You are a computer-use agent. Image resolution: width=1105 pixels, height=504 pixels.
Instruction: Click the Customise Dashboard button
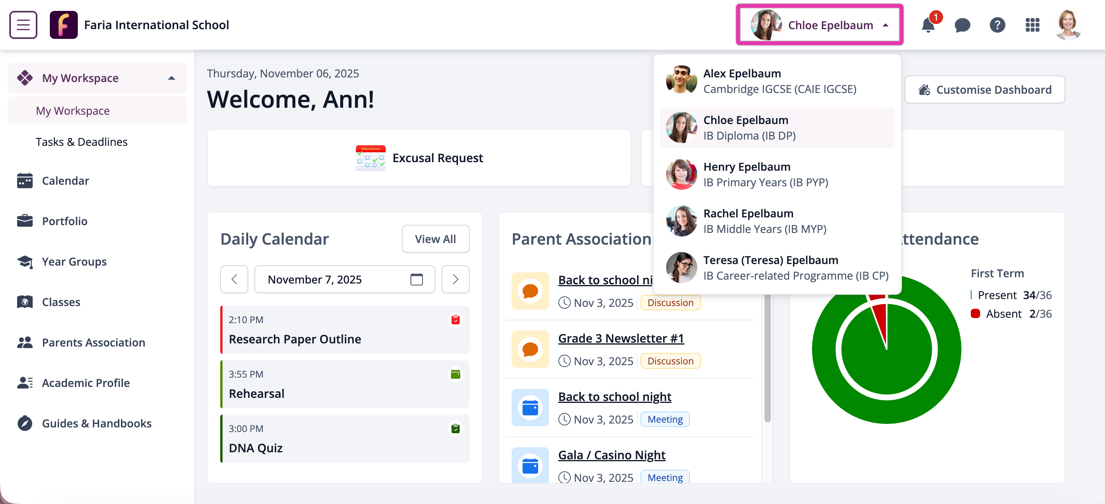[x=985, y=89]
